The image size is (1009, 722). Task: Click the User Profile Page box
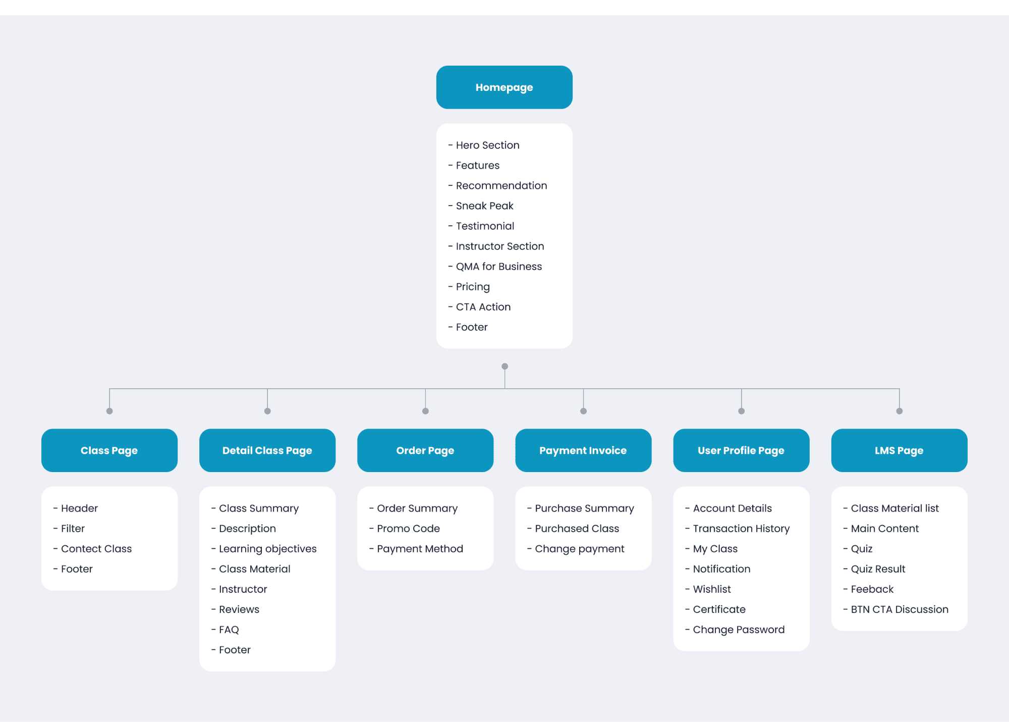741,450
